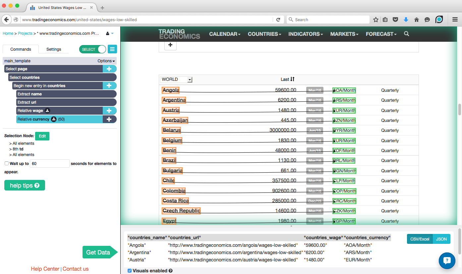Go back with the browser back arrow
The width and height of the screenshot is (462, 274).
click(6, 20)
